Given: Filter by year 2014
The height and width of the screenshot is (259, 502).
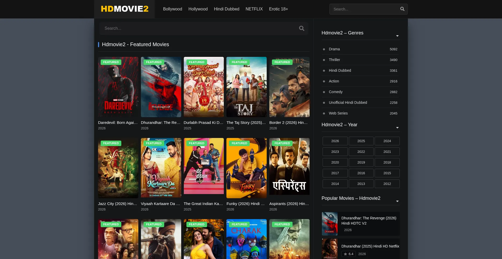Looking at the screenshot, I should tap(335, 184).
